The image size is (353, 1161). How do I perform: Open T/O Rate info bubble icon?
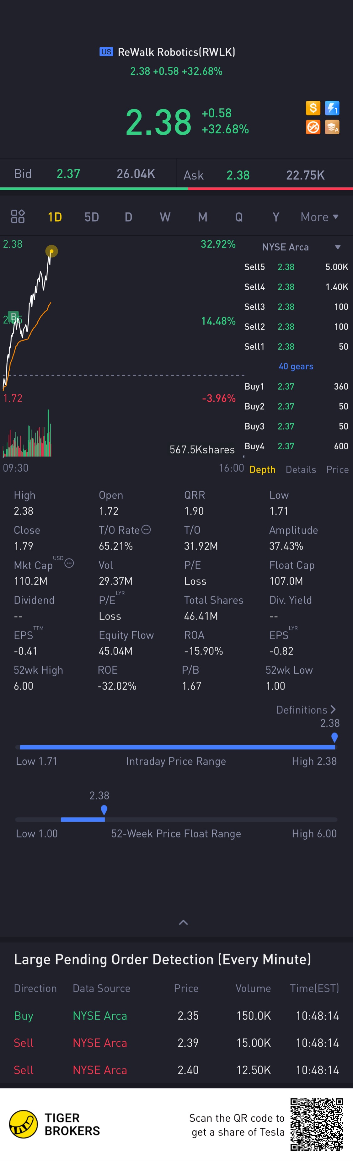tap(146, 530)
